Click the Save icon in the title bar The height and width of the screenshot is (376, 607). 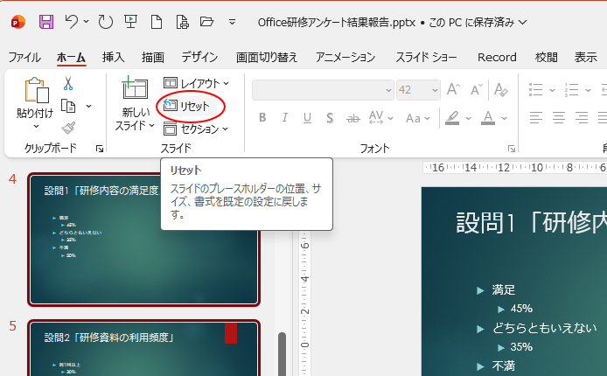pyautogui.click(x=46, y=22)
